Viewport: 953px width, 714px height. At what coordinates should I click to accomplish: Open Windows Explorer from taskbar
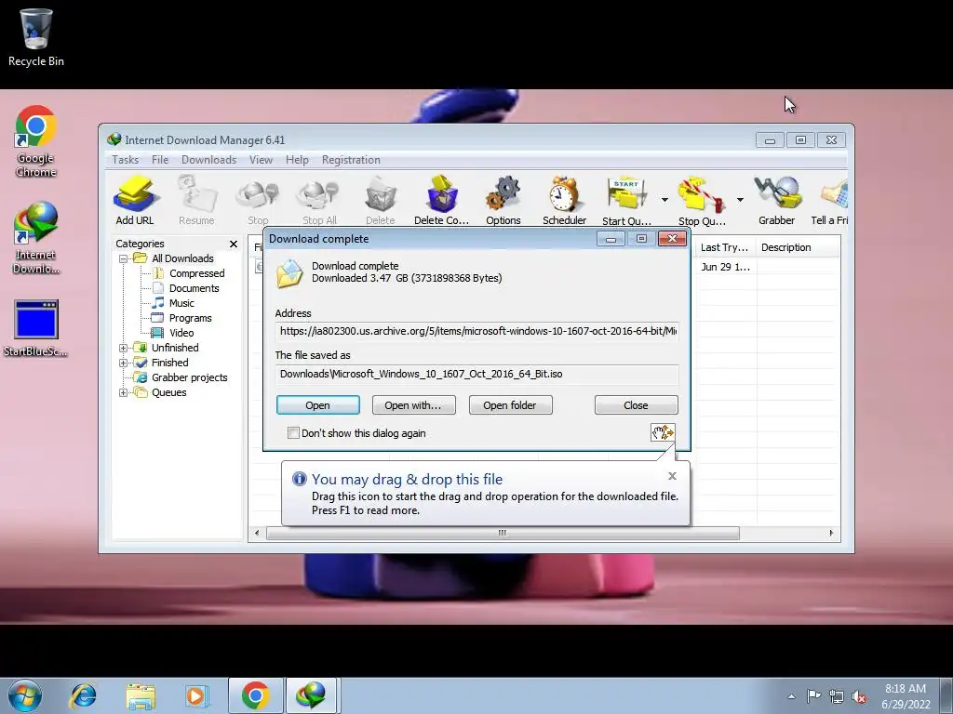(x=141, y=695)
